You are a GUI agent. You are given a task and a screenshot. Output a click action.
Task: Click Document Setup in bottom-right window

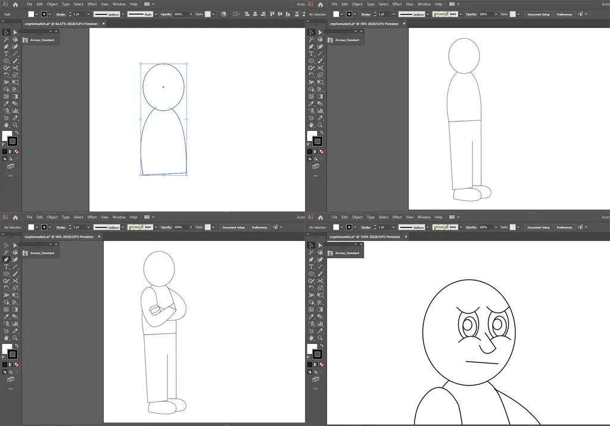pos(539,227)
